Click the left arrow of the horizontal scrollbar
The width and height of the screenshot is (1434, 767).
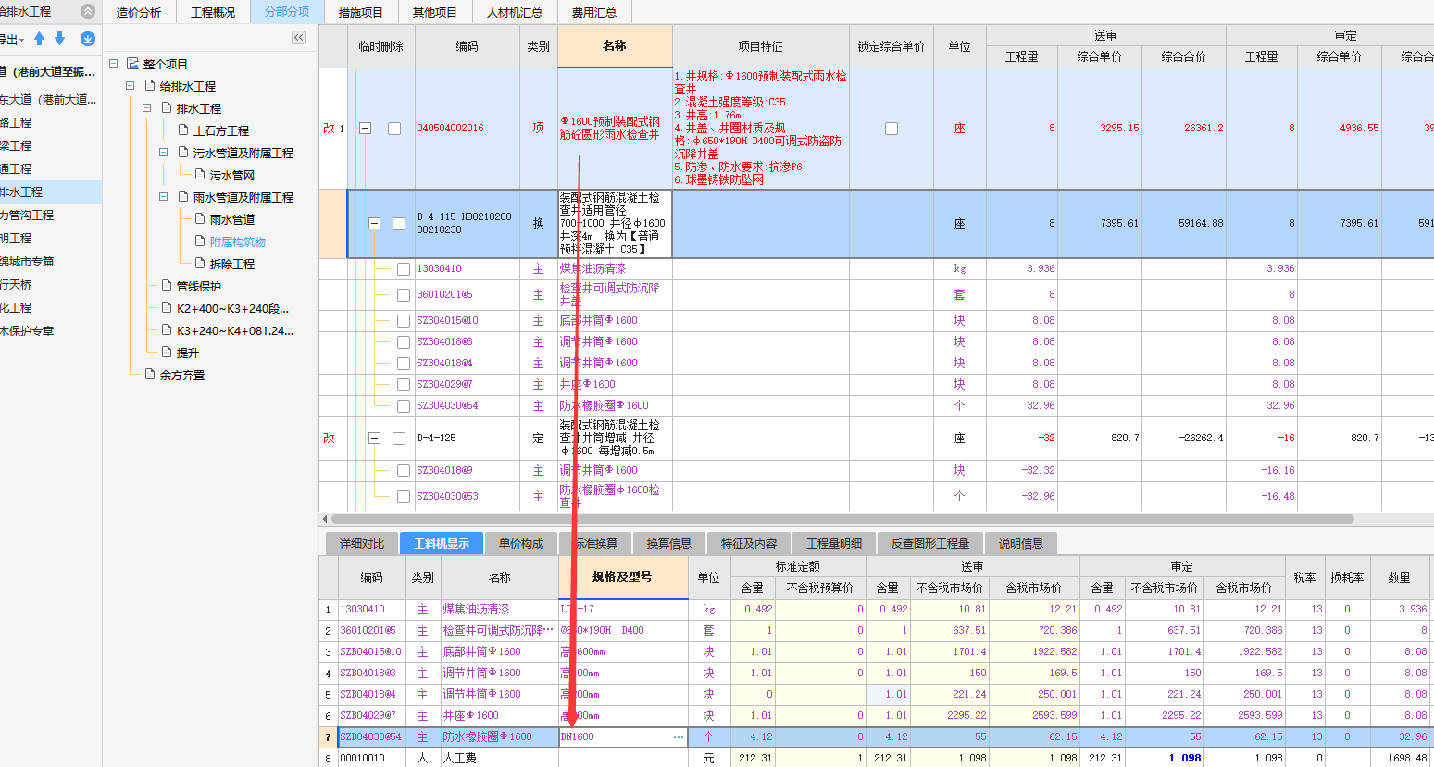(x=324, y=519)
